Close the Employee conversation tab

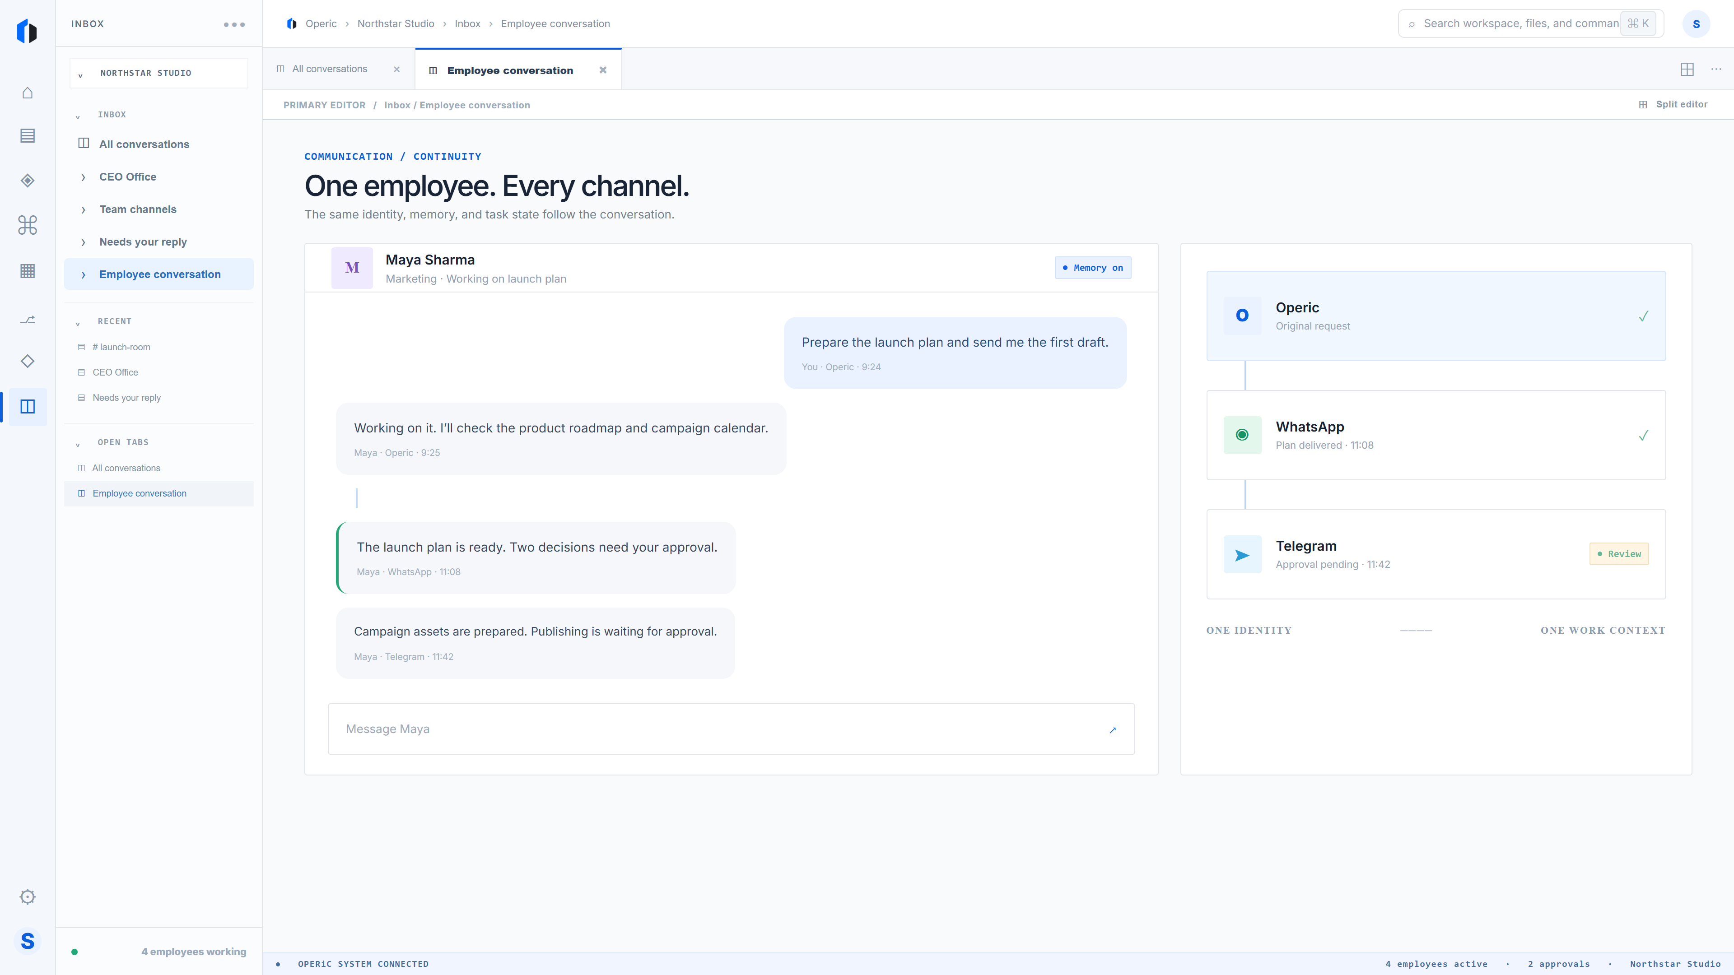603,70
